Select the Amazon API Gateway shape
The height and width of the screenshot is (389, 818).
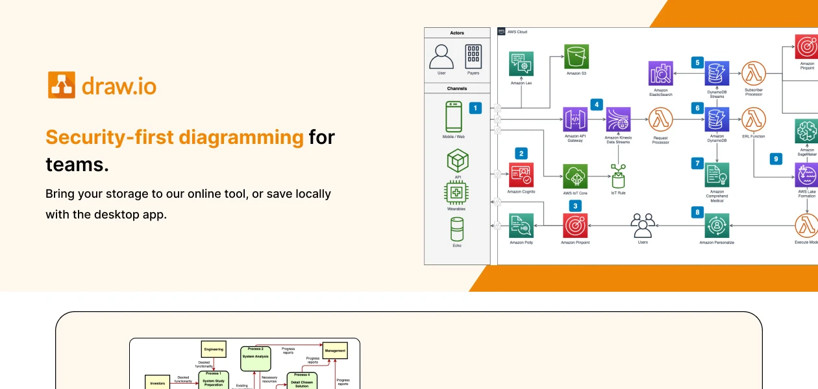tap(575, 119)
